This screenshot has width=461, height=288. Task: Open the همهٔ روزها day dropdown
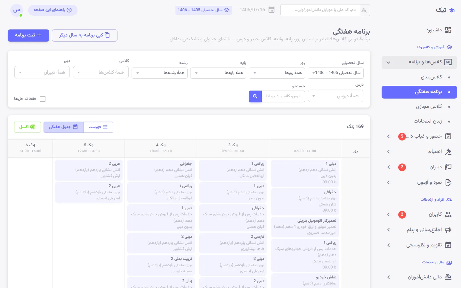click(277, 73)
